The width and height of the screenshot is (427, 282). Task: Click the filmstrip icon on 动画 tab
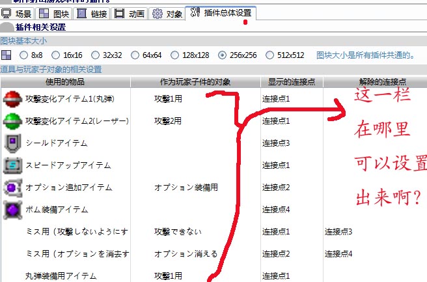[x=119, y=13]
